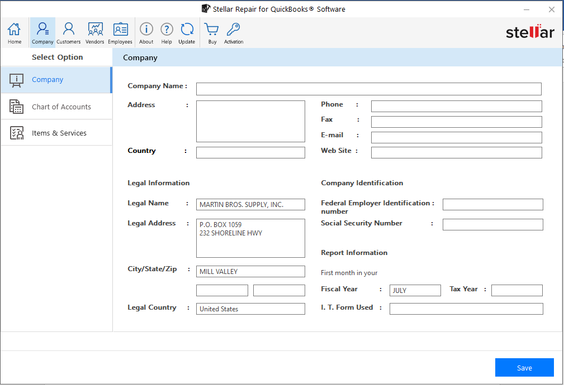The height and width of the screenshot is (385, 564).
Task: Select Chart of Accounts option
Action: [x=56, y=107]
